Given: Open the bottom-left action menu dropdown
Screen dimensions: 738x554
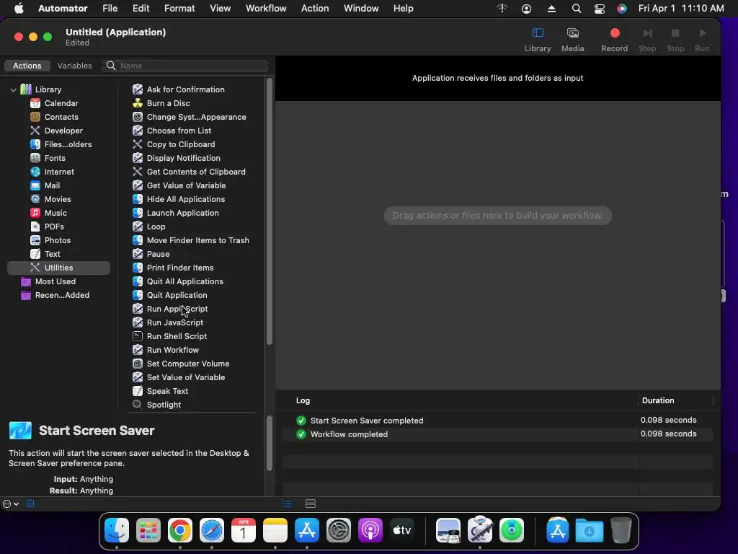Looking at the screenshot, I should pos(10,504).
